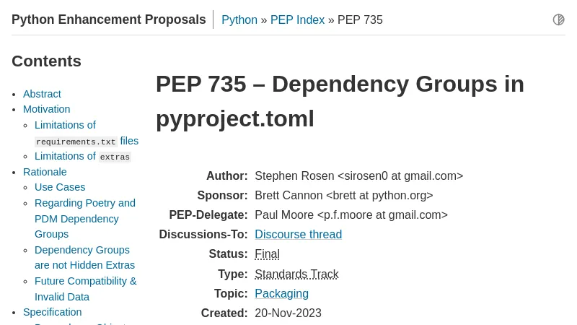Click the Final status label
Viewport: 577px width, 325px height.
point(267,253)
